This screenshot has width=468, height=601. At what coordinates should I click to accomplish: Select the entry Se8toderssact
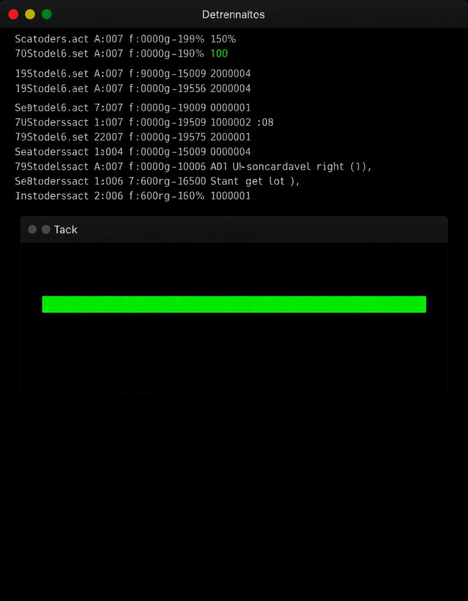(52, 181)
